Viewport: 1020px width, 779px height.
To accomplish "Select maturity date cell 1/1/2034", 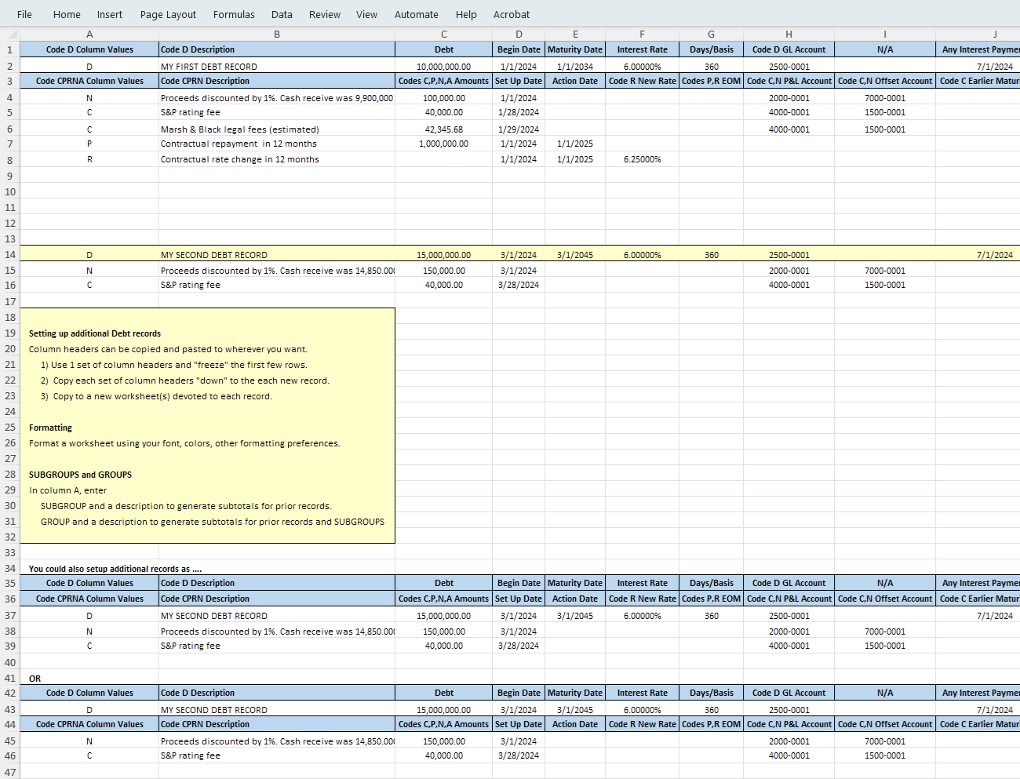I will click(x=575, y=66).
